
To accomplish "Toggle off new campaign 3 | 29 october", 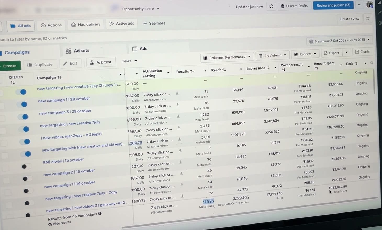I will [23, 117].
